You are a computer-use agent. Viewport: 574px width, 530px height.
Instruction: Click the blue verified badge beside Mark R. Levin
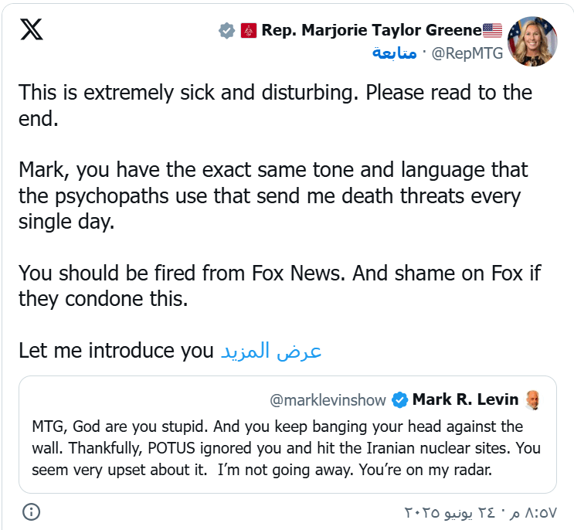click(x=399, y=400)
